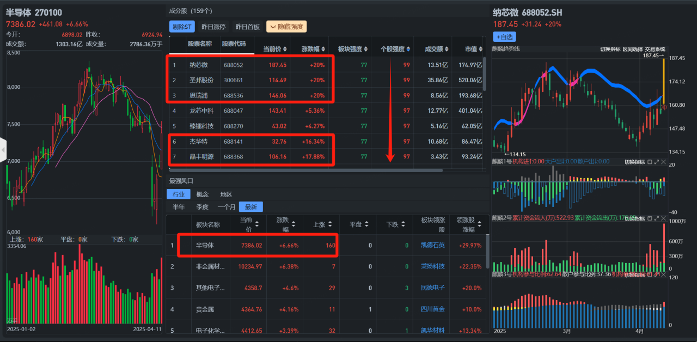
Task: Toggle the 剔除ST filter
Action: pyautogui.click(x=182, y=27)
